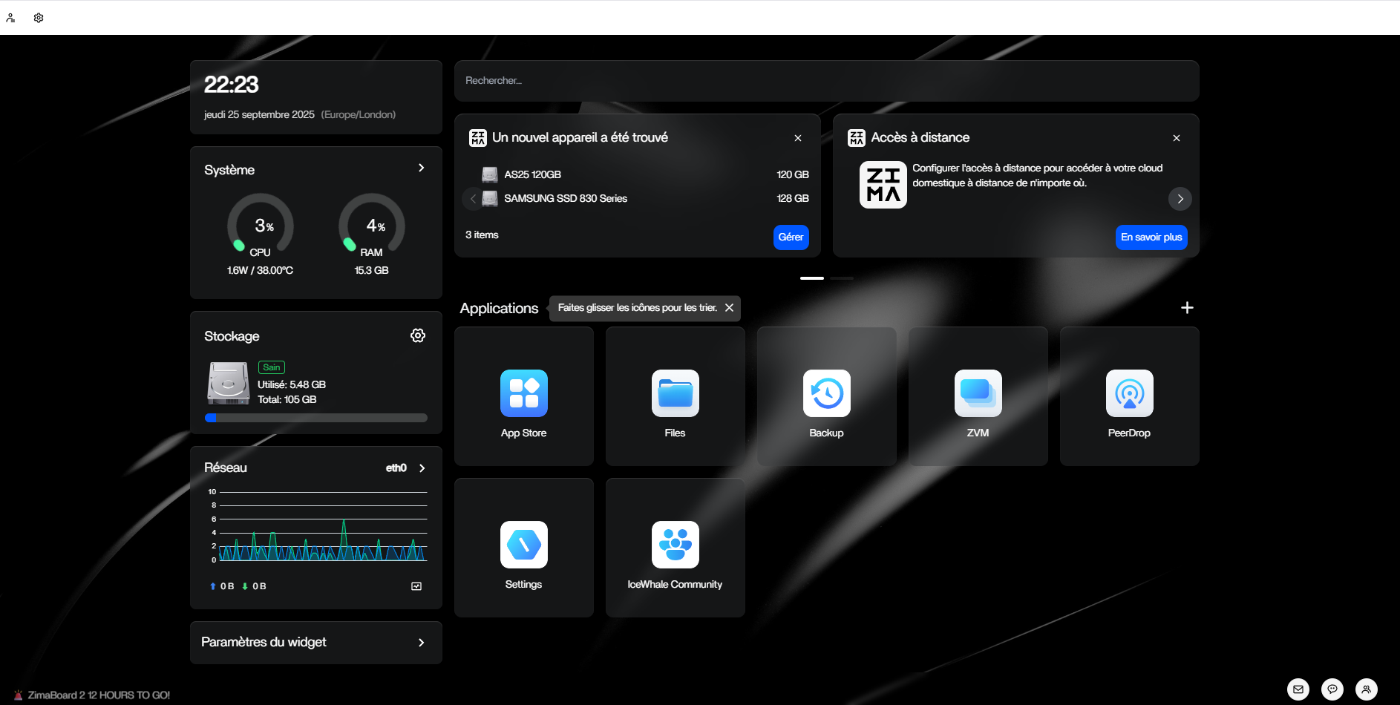1400x705 pixels.
Task: Launch the Files app
Action: [x=675, y=396]
